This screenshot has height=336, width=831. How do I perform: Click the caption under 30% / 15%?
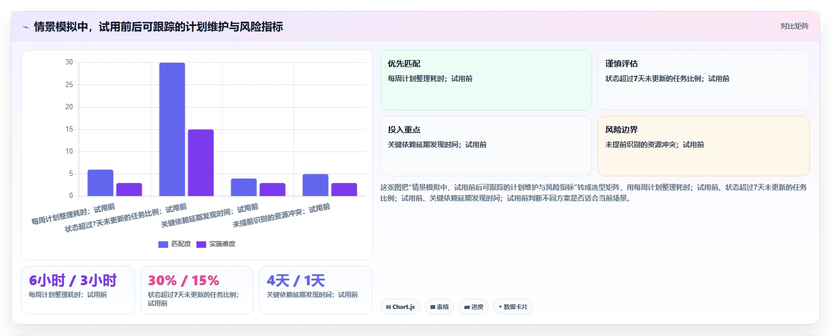(x=193, y=299)
